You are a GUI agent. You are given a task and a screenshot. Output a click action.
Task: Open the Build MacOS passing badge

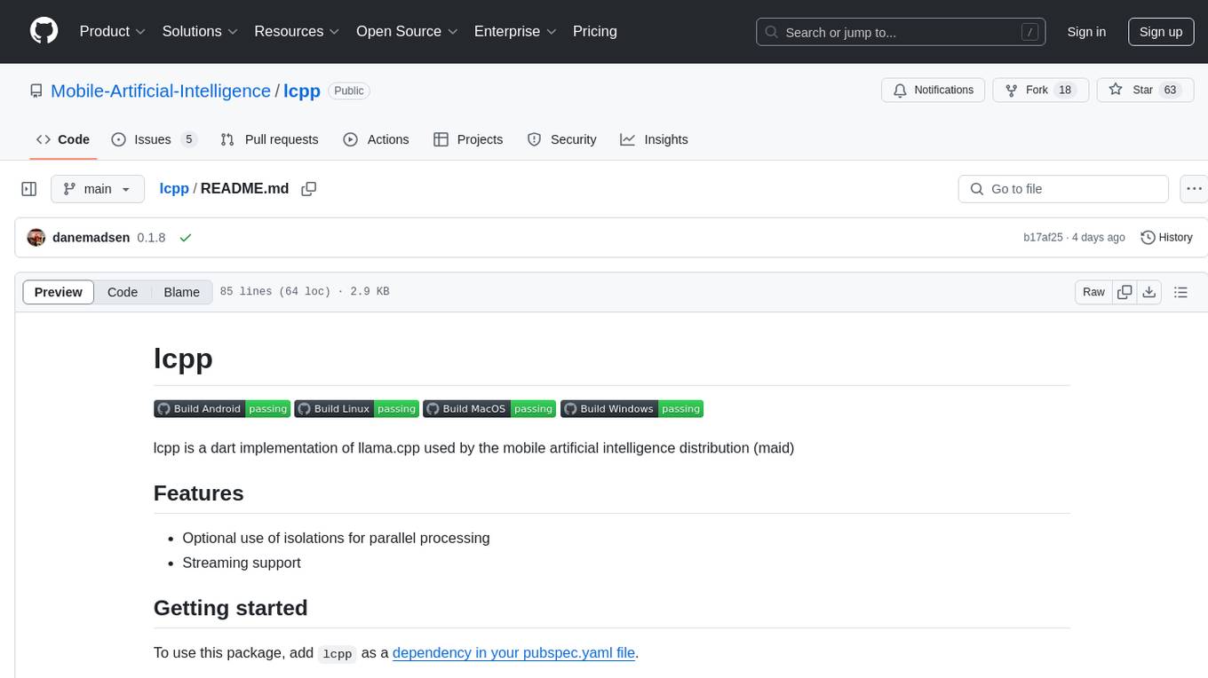coord(489,408)
